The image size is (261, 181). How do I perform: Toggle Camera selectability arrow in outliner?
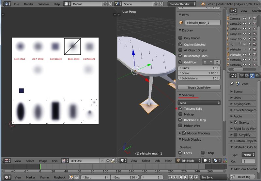click(x=250, y=19)
